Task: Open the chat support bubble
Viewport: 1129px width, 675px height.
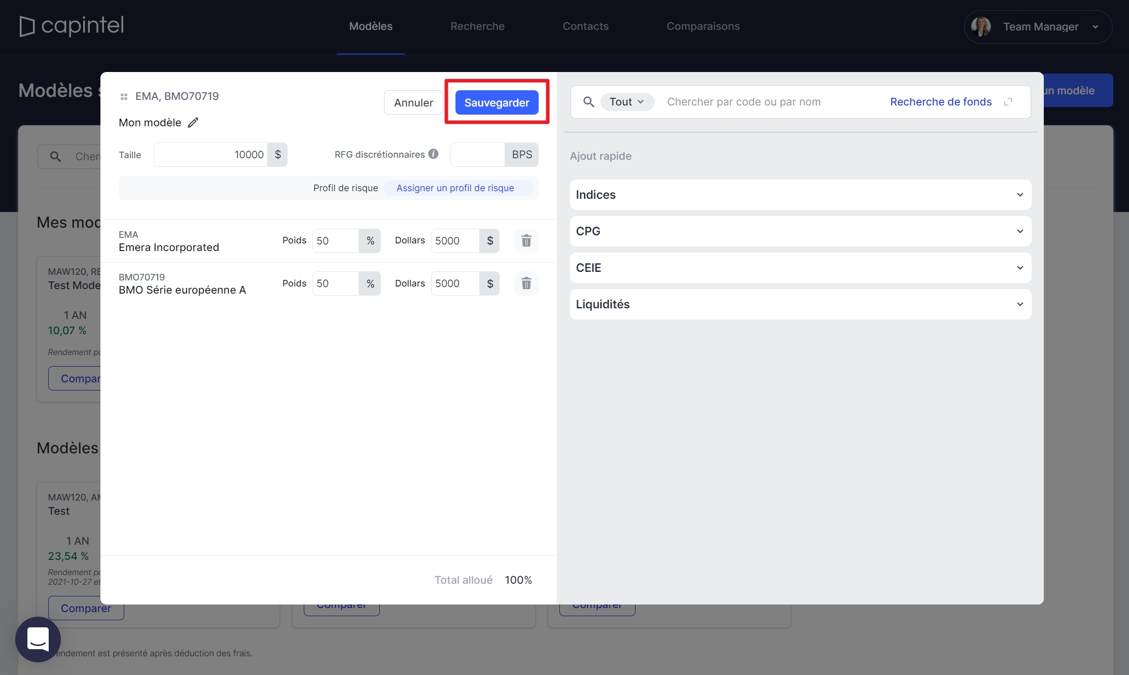Action: (38, 639)
